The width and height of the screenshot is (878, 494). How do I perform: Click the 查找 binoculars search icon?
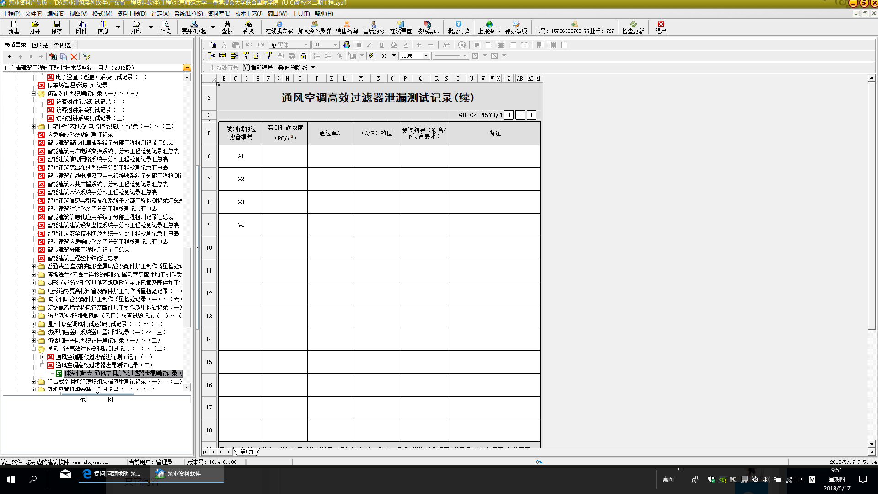click(227, 27)
